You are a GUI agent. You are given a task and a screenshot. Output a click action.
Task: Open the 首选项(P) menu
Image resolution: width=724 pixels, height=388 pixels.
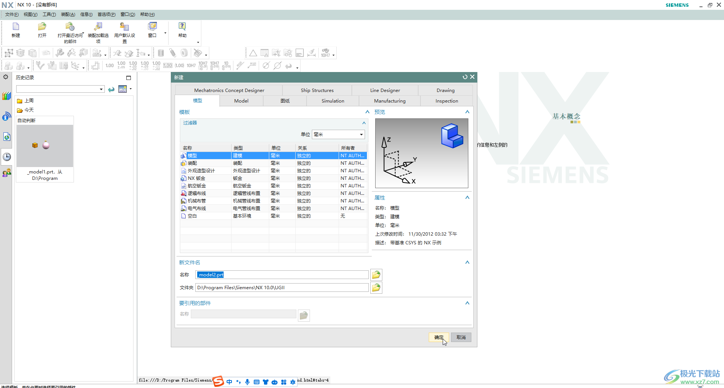pyautogui.click(x=106, y=14)
